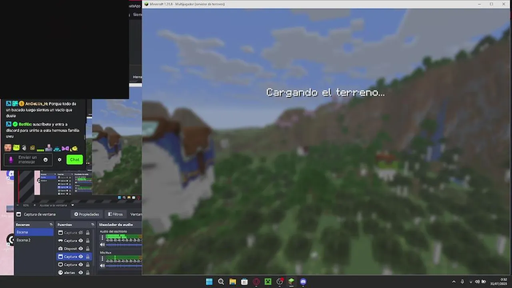Pop out the Fuentes dock panel icon
Image resolution: width=512 pixels, height=288 pixels.
92,224
